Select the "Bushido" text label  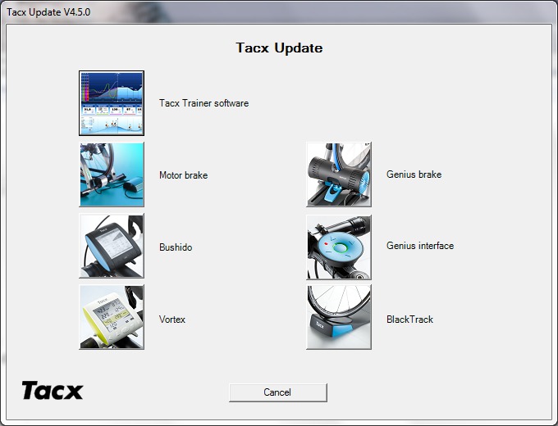176,247
